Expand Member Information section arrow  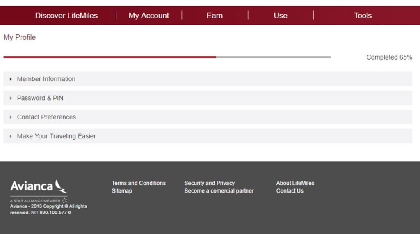coord(11,79)
